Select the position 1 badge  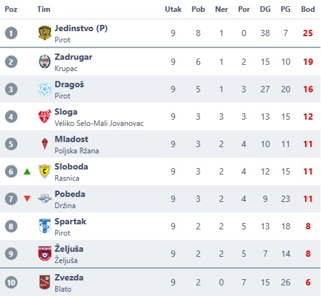pos(11,33)
